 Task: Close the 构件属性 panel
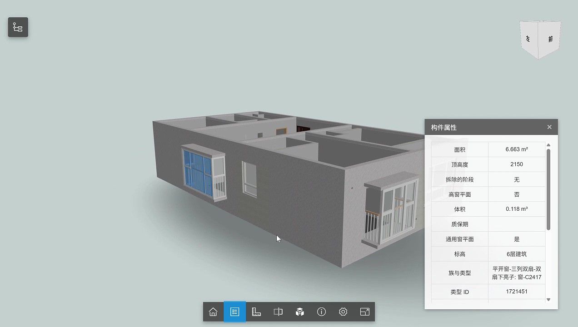pos(549,127)
